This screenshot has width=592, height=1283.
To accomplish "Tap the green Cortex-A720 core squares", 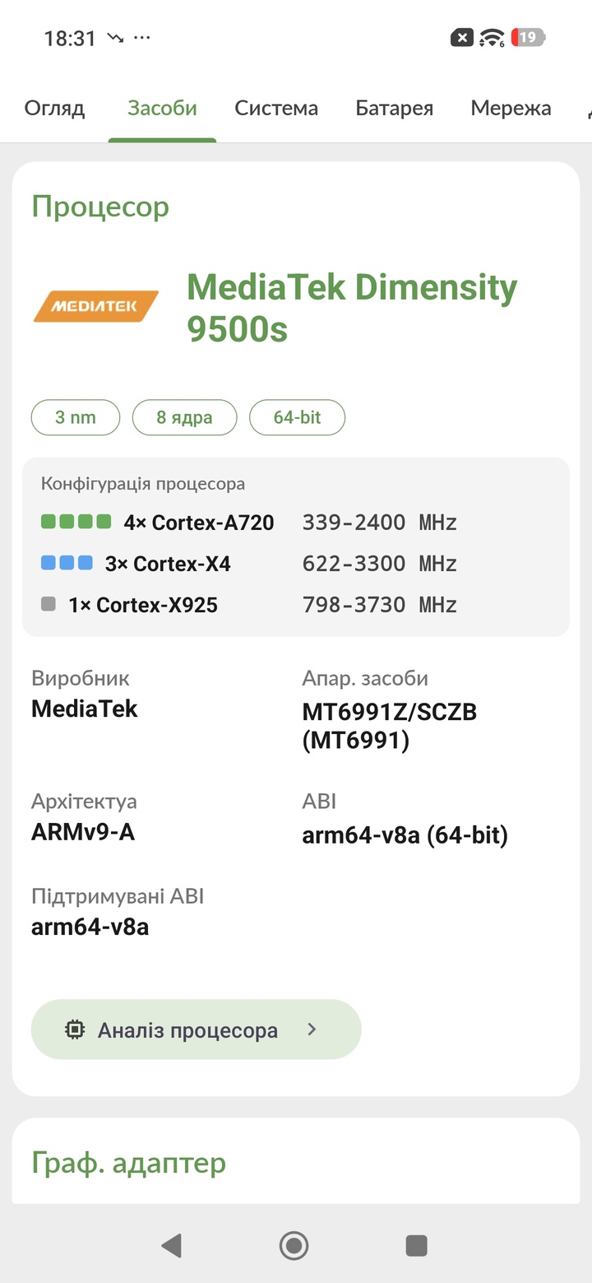I will click(x=76, y=521).
